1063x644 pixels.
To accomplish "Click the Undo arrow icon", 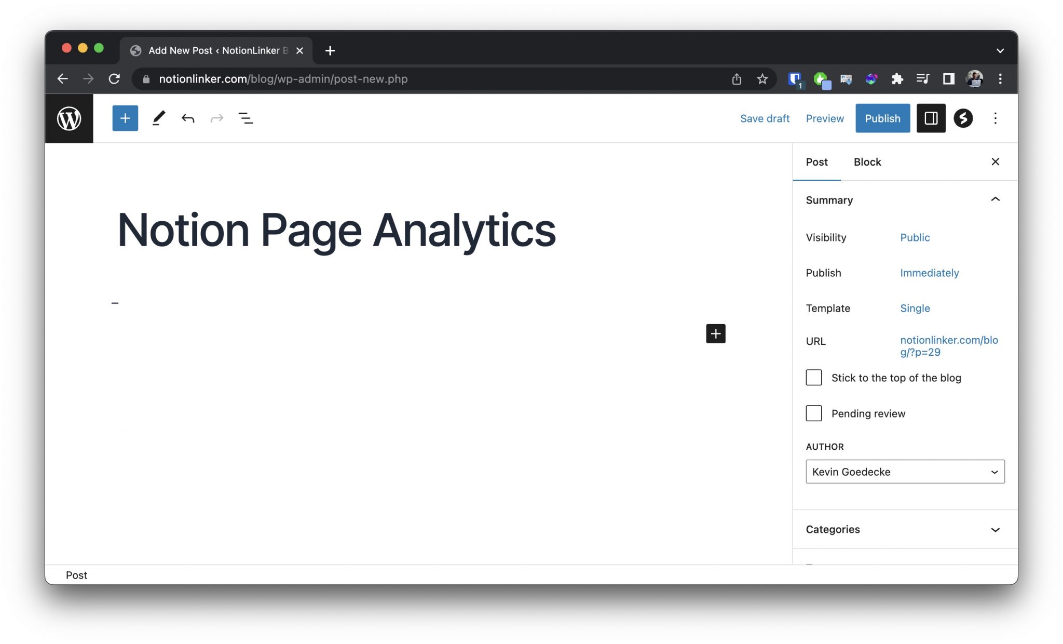I will click(x=188, y=118).
